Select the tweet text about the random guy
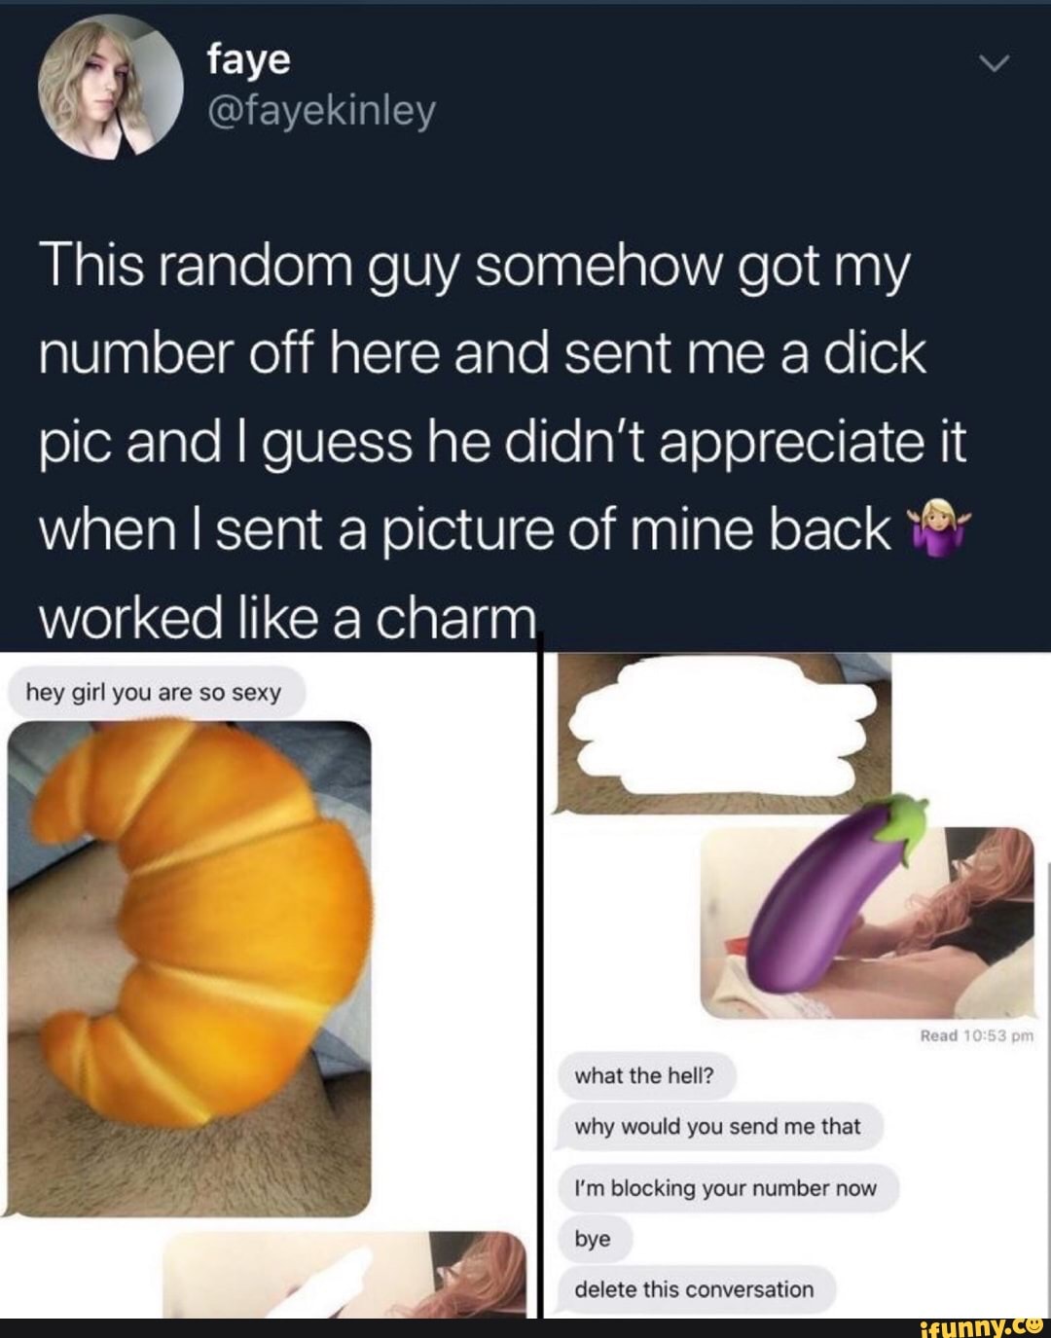The height and width of the screenshot is (1338, 1051). [504, 443]
